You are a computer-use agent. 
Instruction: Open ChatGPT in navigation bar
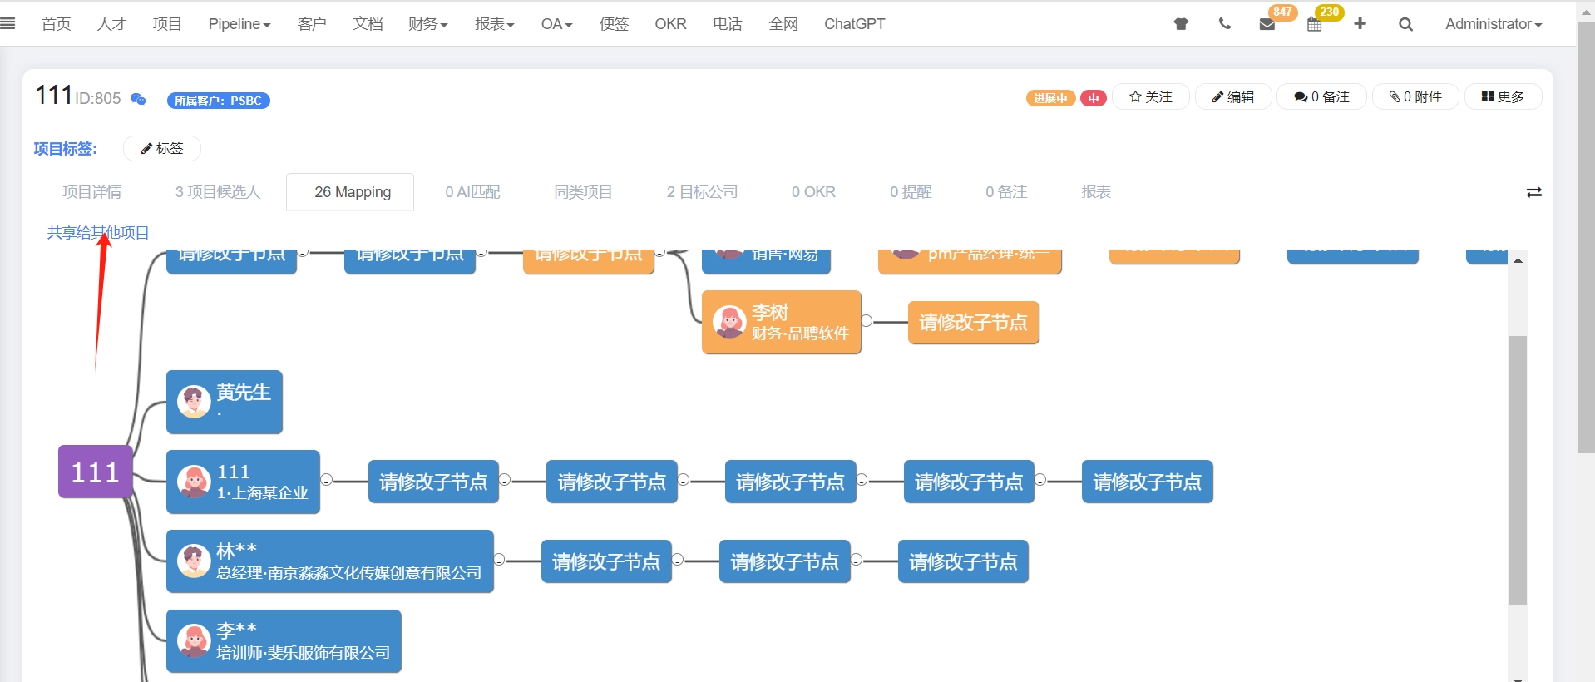854,24
